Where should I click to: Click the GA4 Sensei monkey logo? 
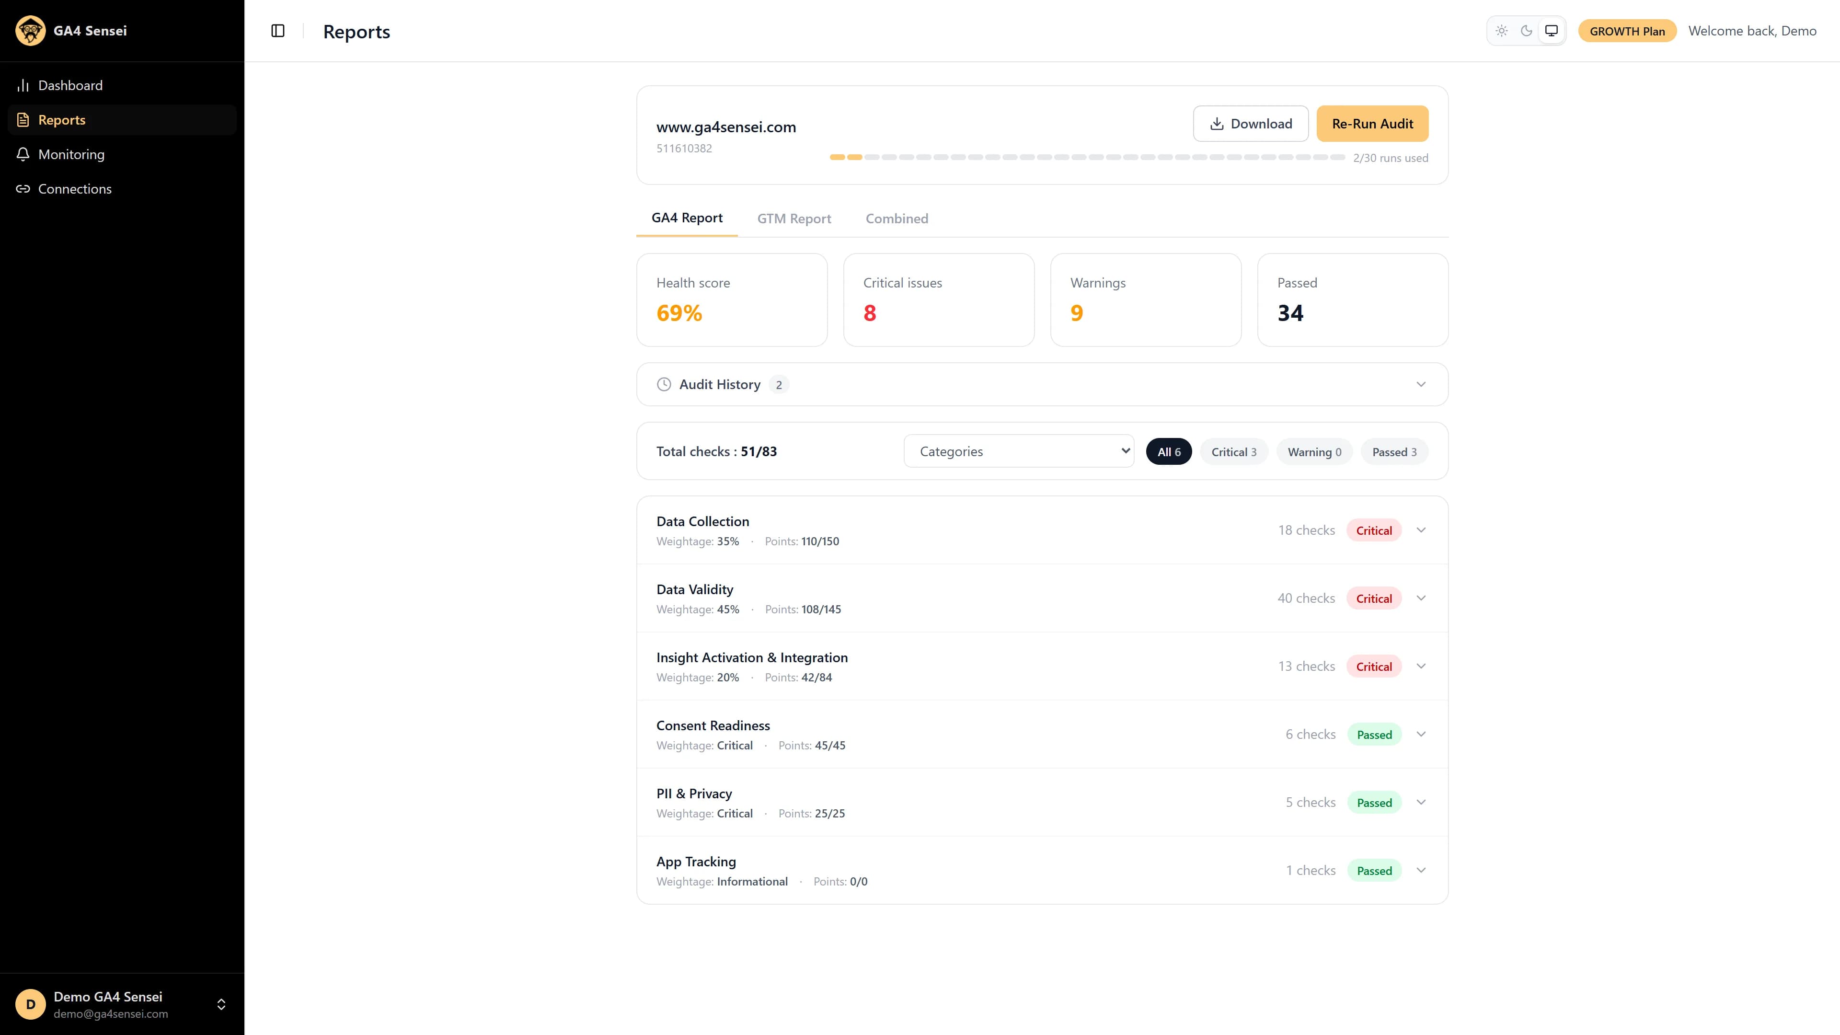tap(30, 31)
